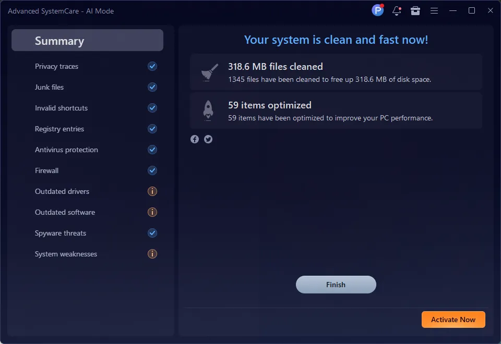This screenshot has width=501, height=344.
Task: Select the Antivirus protection entry
Action: coord(66,150)
